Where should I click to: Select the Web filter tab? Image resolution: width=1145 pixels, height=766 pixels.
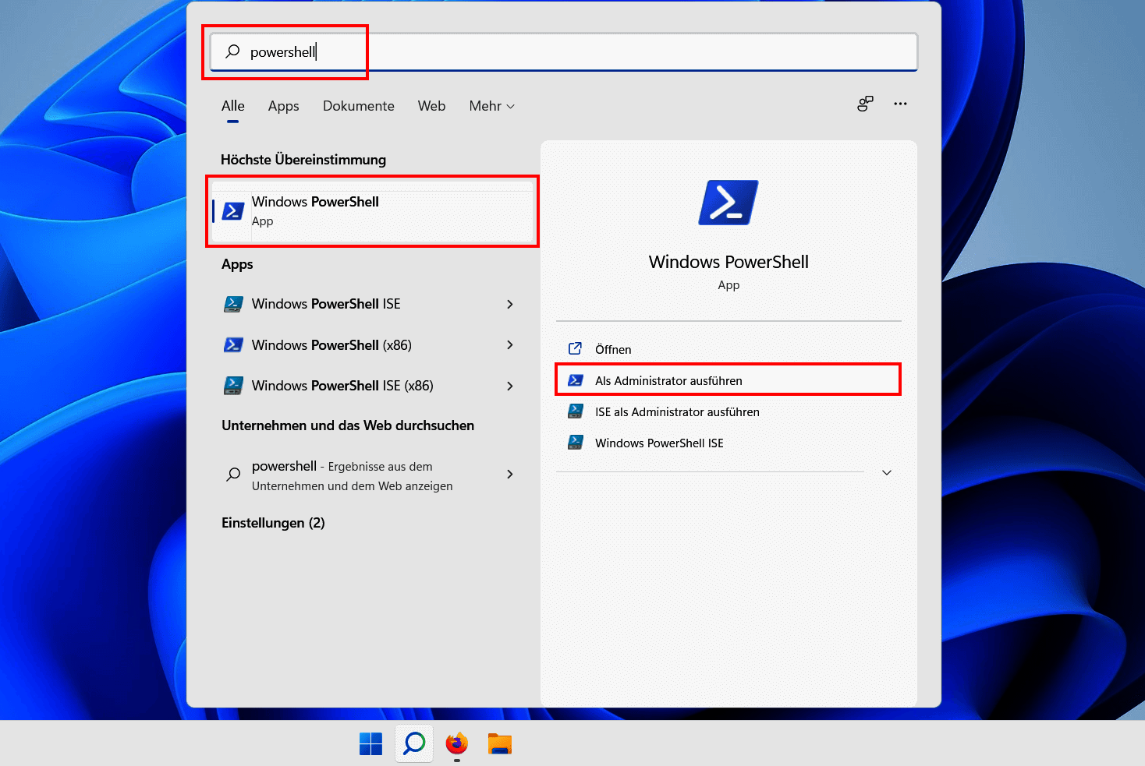(x=431, y=106)
